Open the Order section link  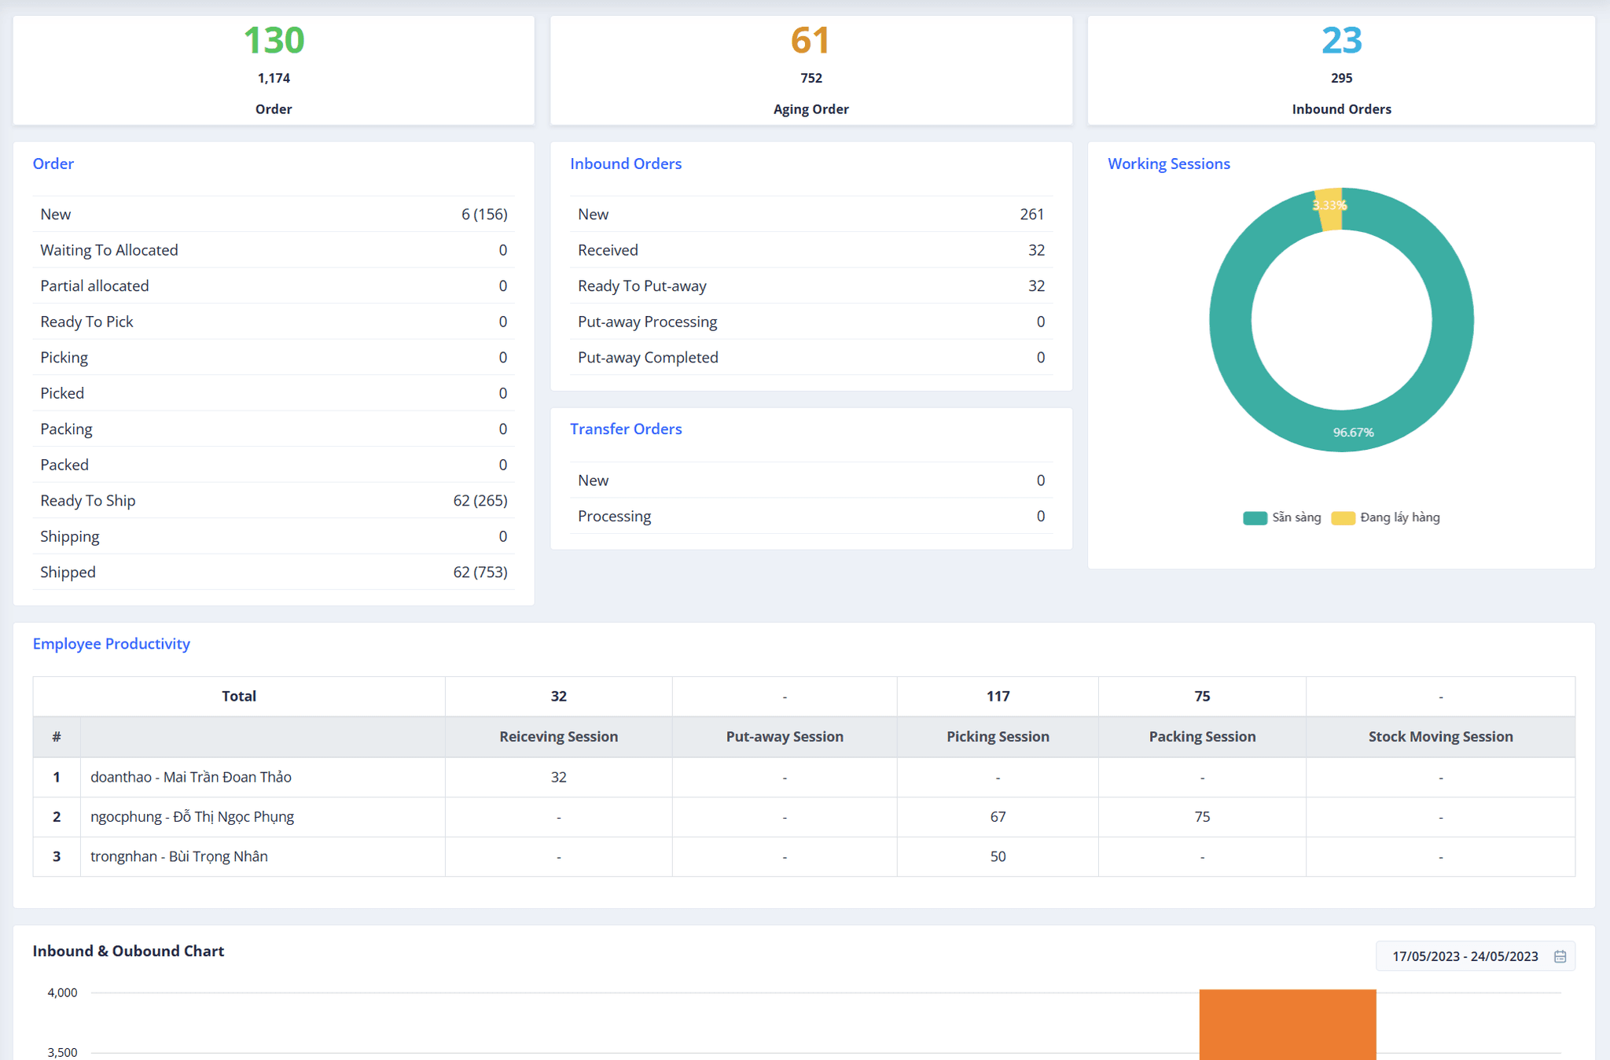(53, 164)
